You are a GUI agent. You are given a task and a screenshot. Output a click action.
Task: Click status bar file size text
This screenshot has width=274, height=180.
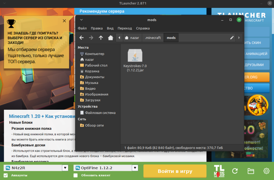[173, 148]
